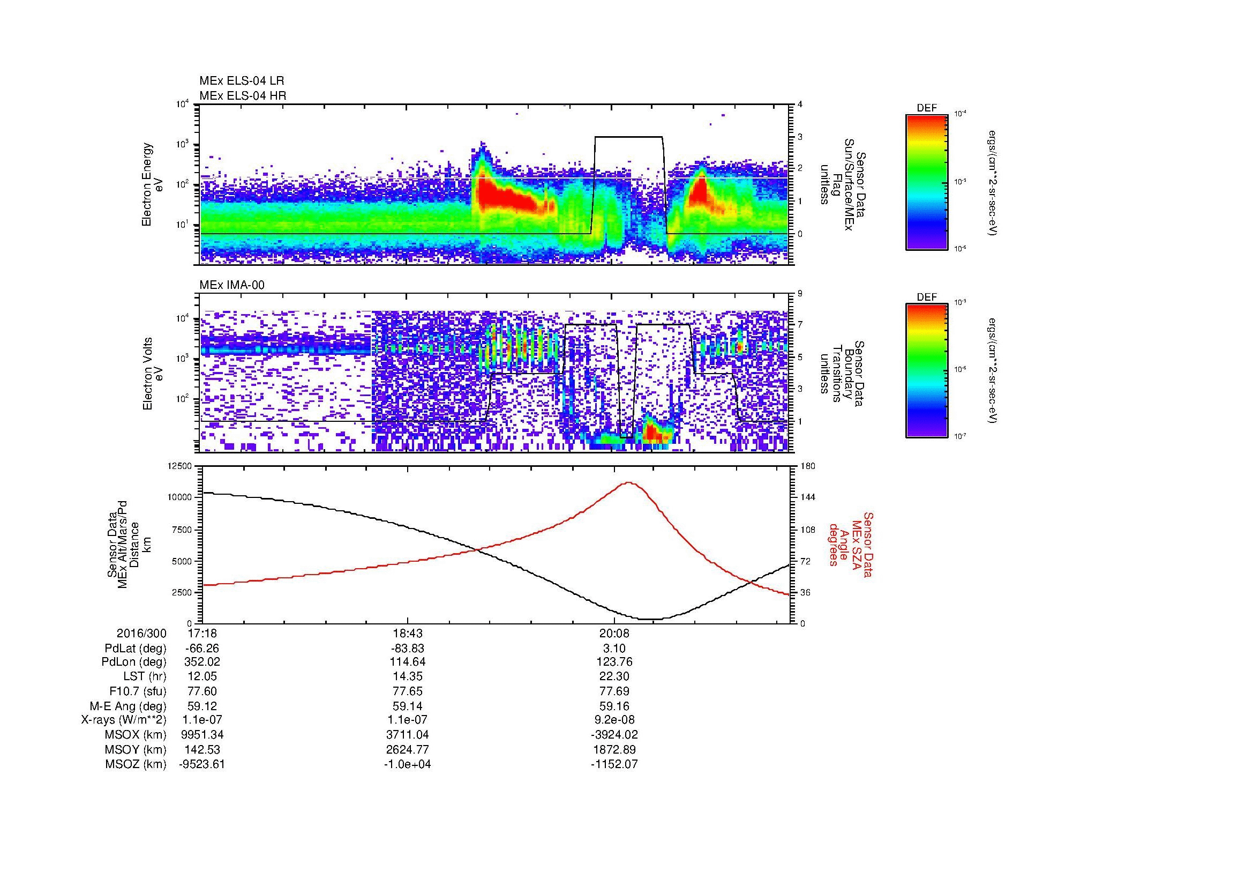The height and width of the screenshot is (886, 1253).
Task: Select the top DEF color bar
Action: point(927,182)
